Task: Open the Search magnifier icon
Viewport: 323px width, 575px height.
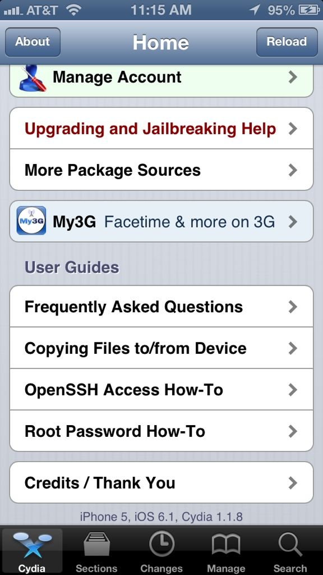Action: coord(290,545)
